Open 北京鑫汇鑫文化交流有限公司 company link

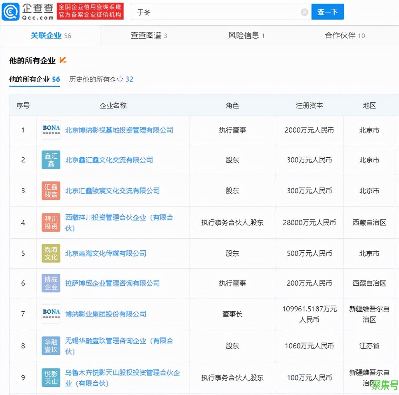point(109,160)
